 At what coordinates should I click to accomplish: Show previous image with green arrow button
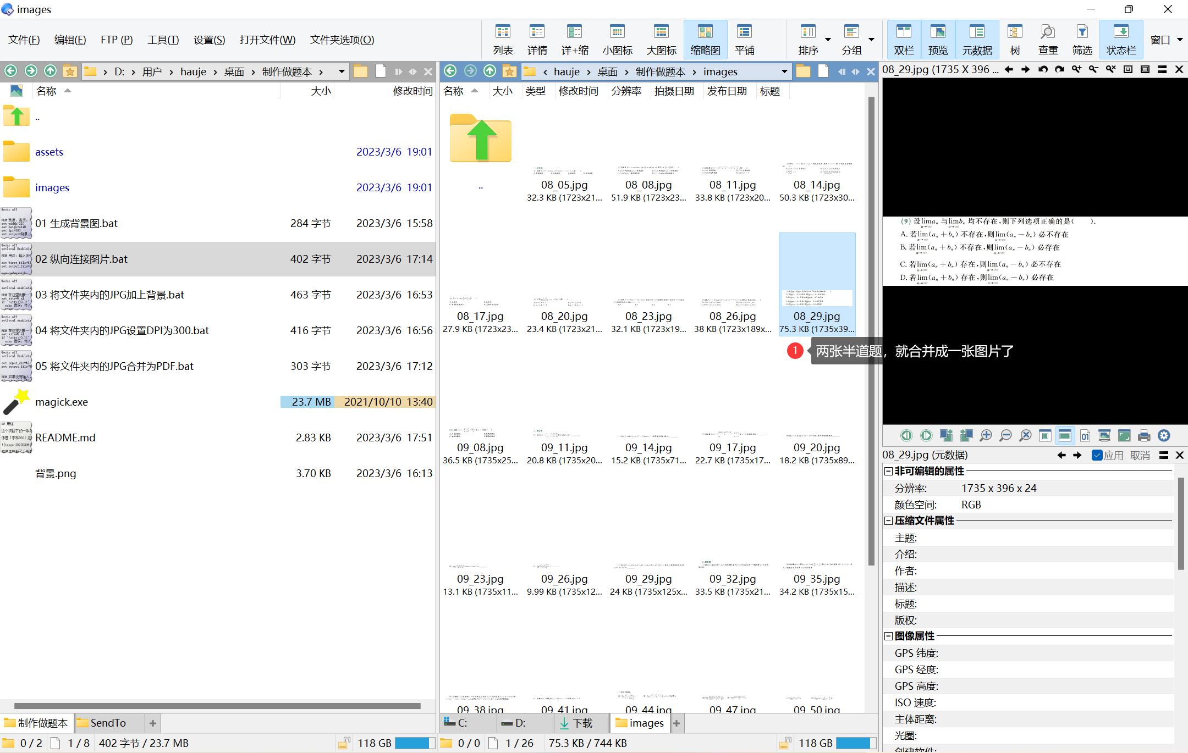pos(906,436)
